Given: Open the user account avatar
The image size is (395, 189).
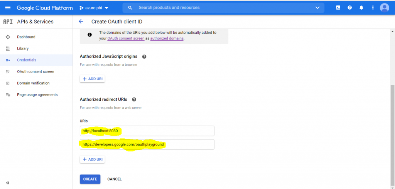Looking at the screenshot, I should (385, 8).
